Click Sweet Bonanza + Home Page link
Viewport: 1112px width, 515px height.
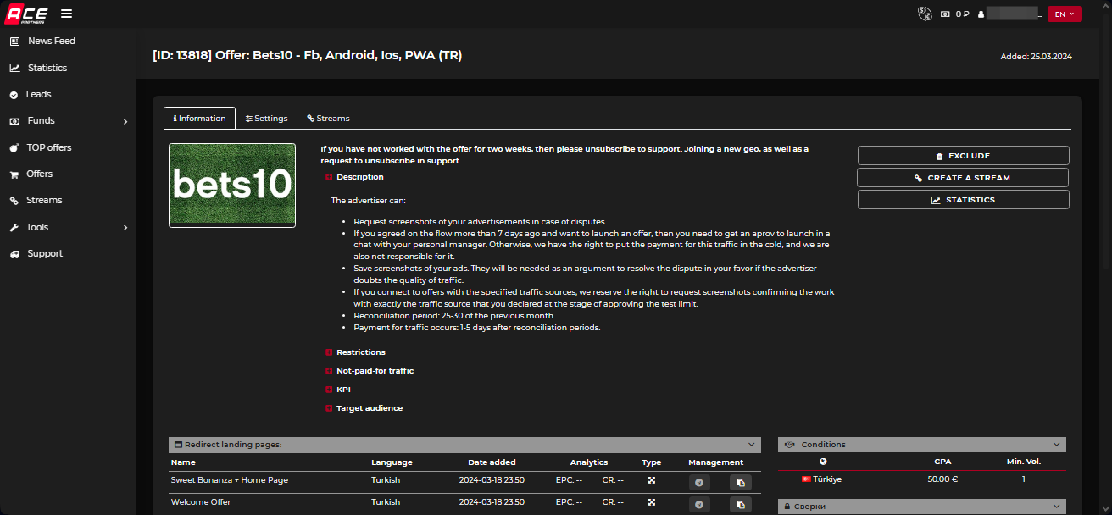[230, 480]
